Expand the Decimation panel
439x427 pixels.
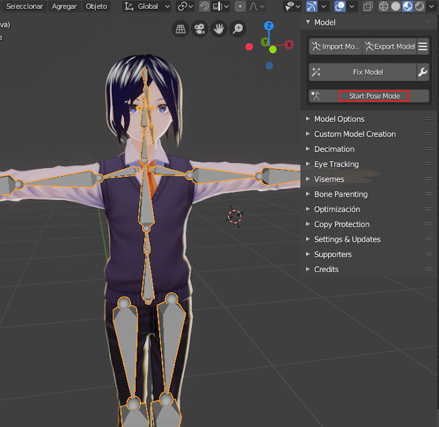pyautogui.click(x=308, y=149)
